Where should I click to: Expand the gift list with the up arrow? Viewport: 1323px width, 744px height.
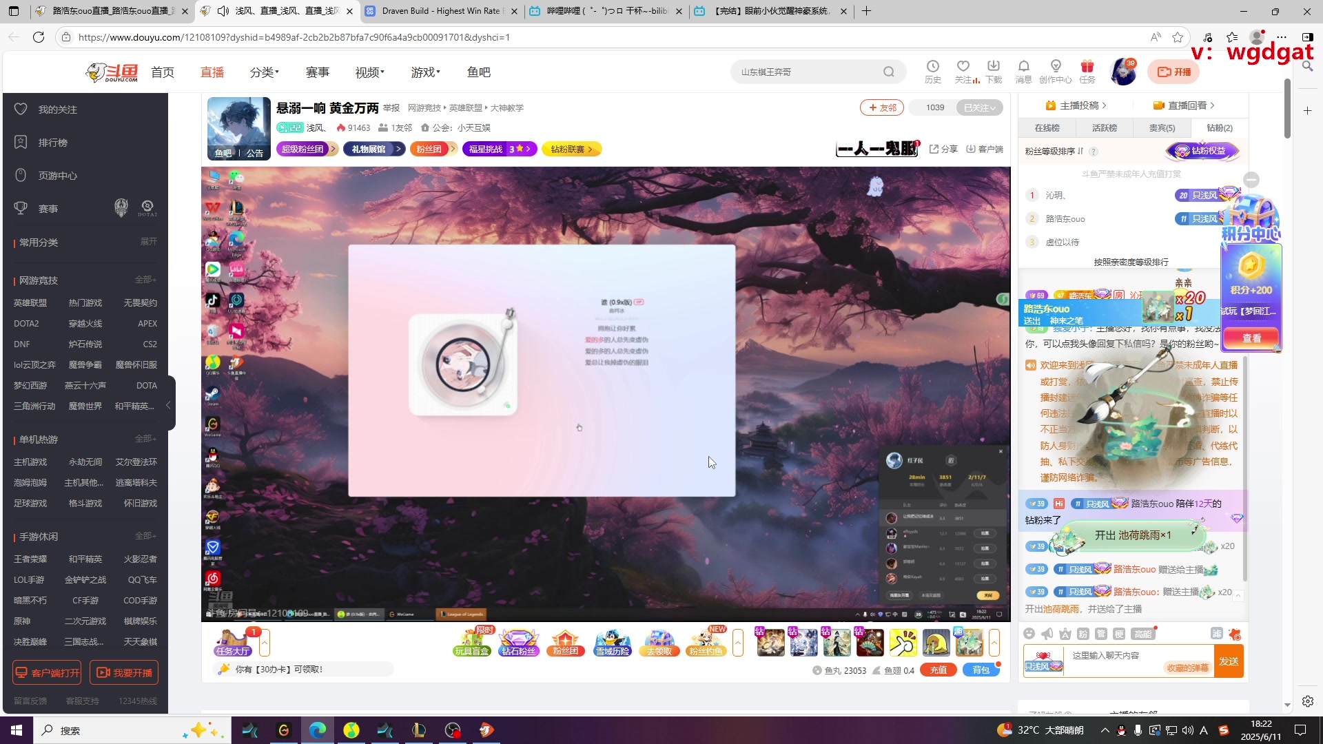pos(994,642)
